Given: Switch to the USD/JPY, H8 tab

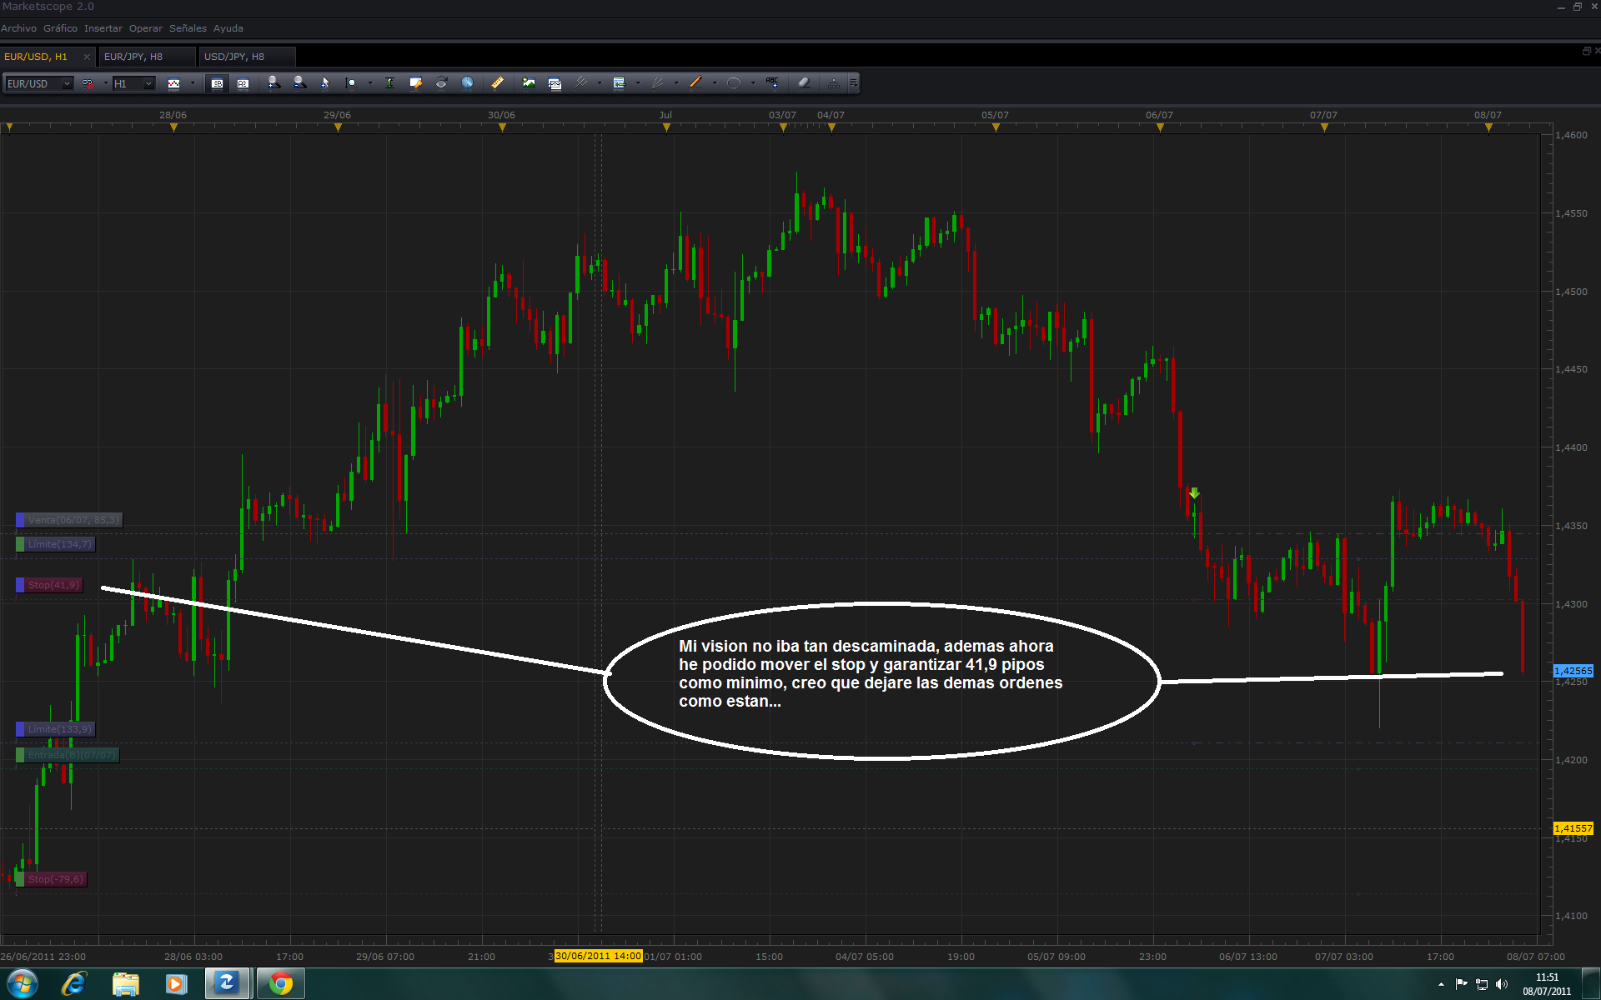Looking at the screenshot, I should pyautogui.click(x=234, y=57).
